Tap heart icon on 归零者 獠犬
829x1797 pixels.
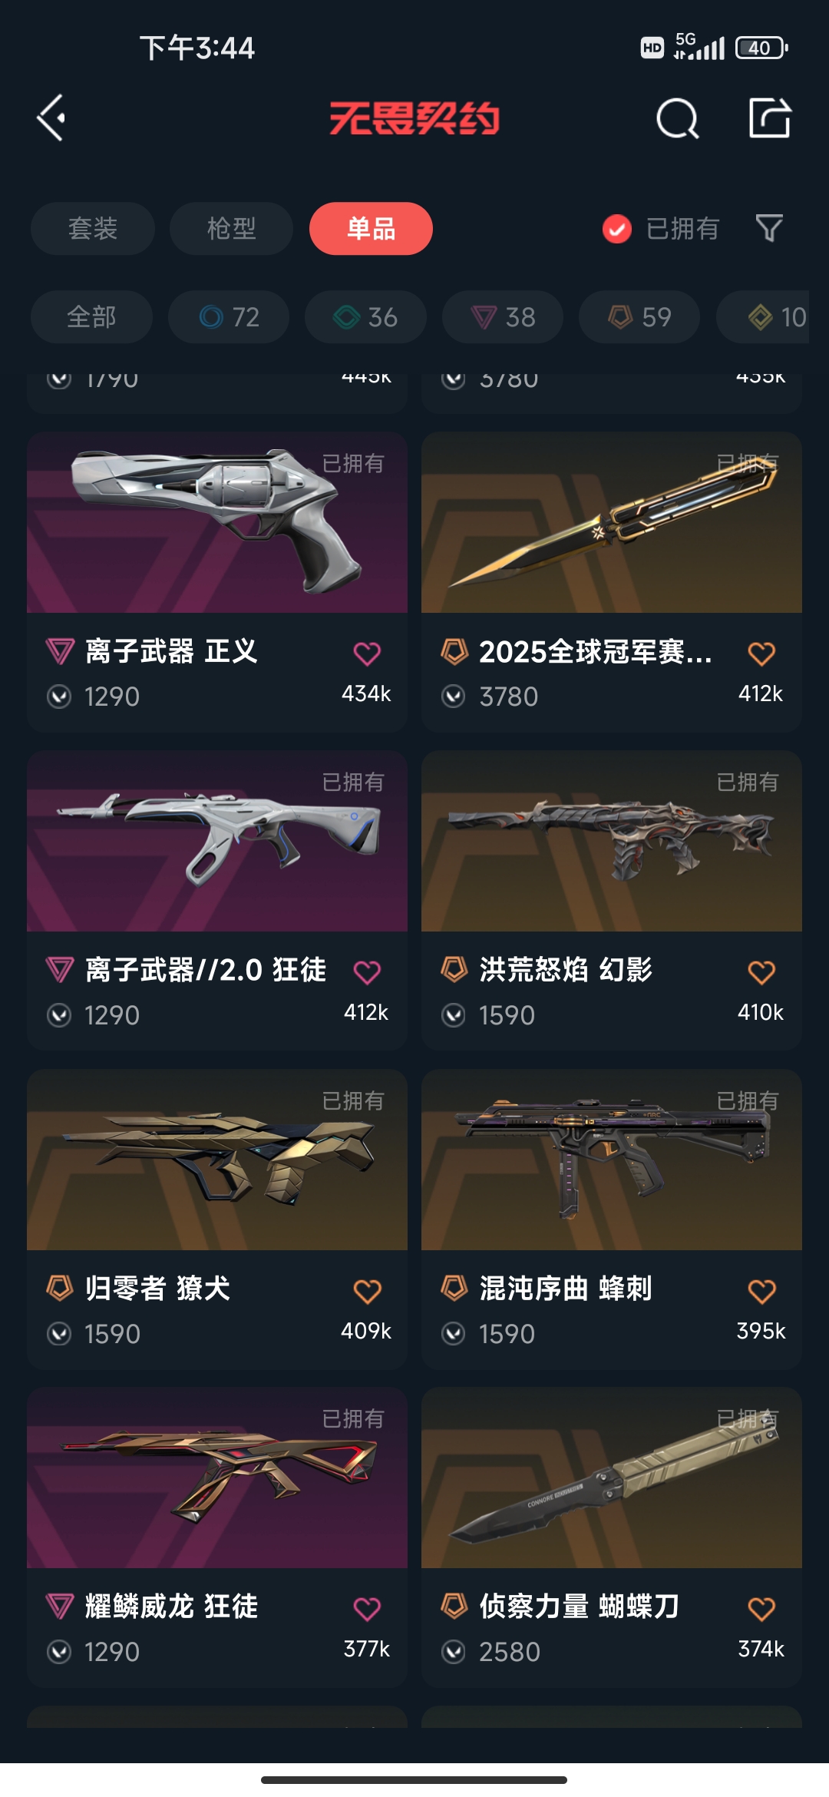(x=367, y=1291)
